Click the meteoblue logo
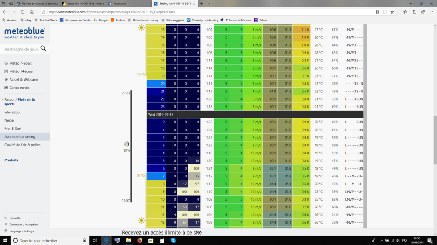 click(24, 34)
